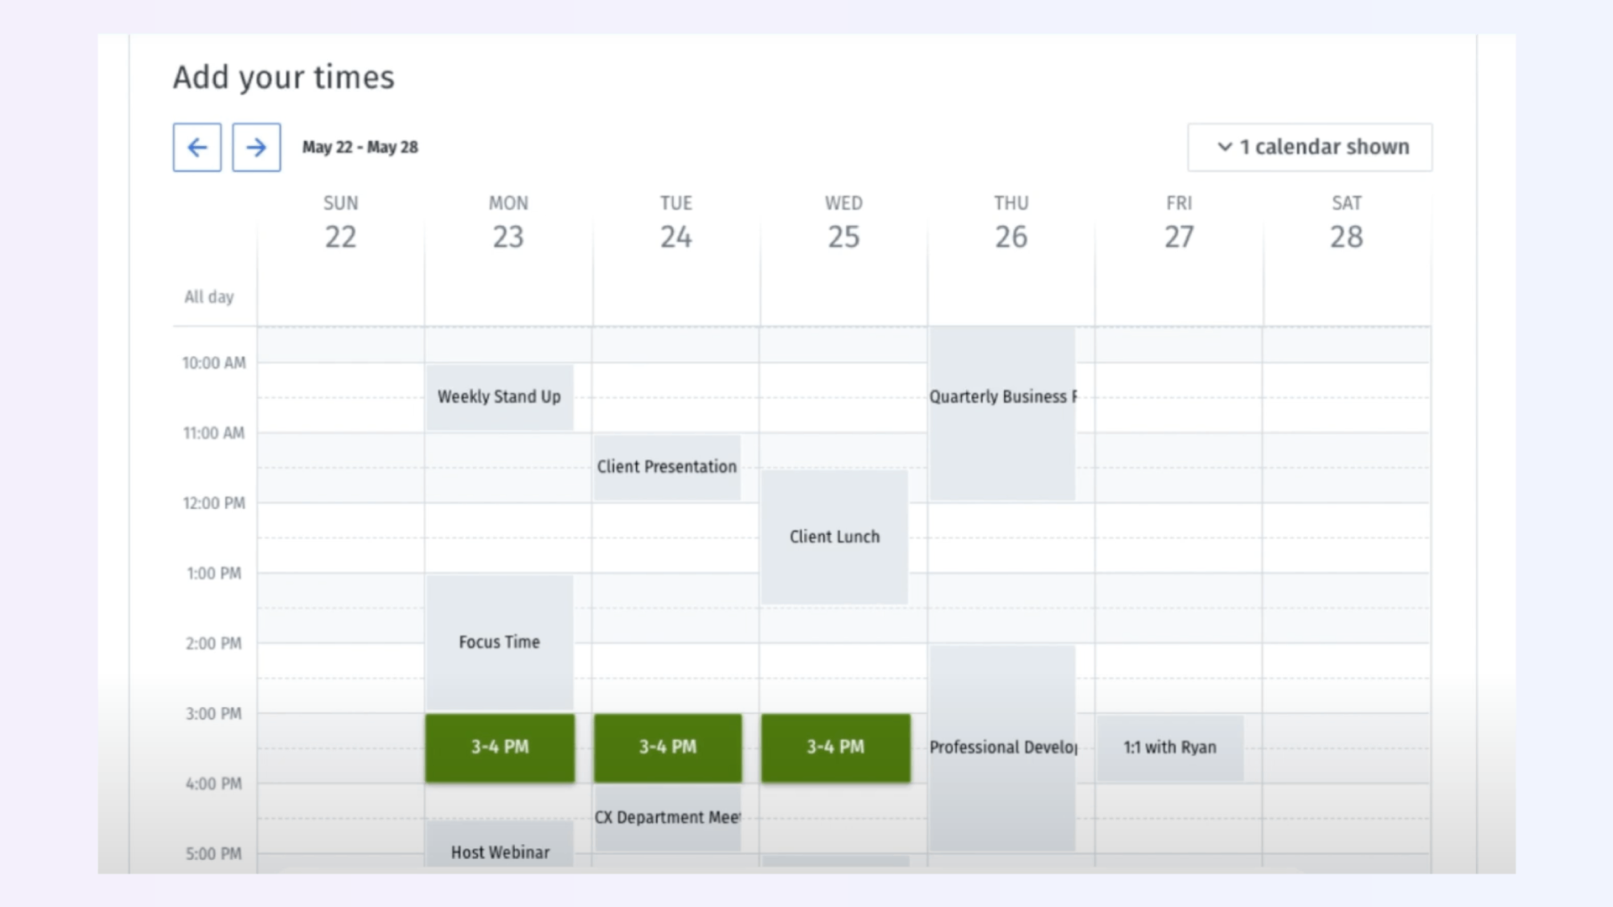
Task: Select the Focus Time block
Action: point(499,642)
